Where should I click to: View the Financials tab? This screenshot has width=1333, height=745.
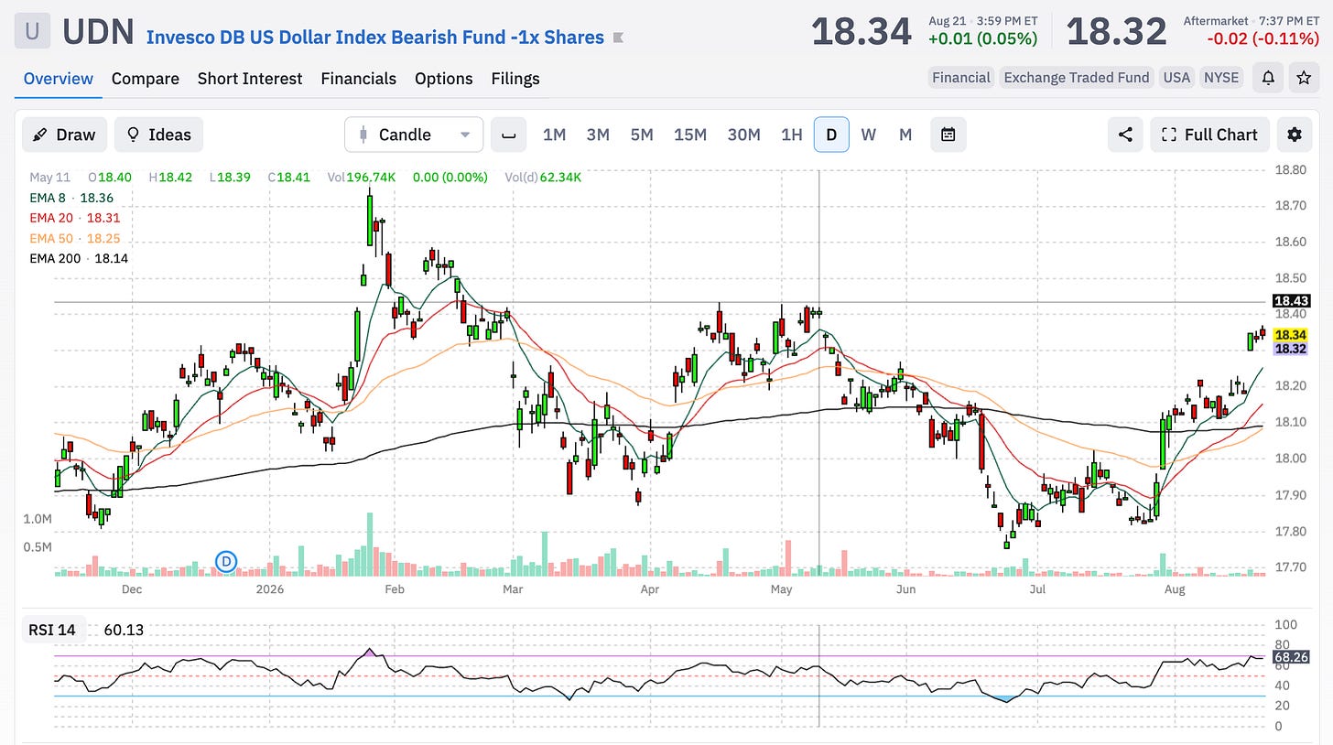tap(358, 79)
